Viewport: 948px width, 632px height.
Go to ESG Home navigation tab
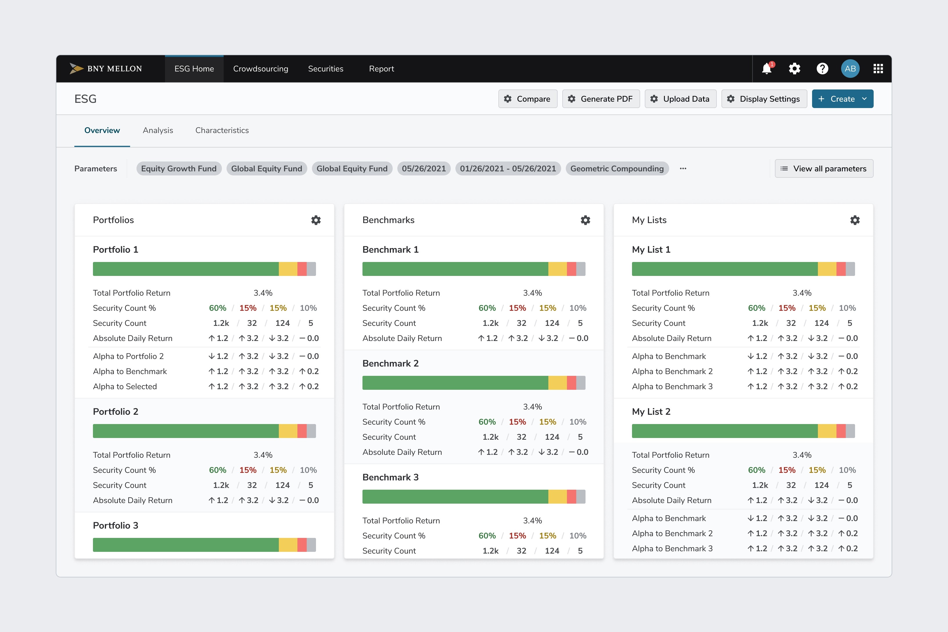(x=194, y=69)
